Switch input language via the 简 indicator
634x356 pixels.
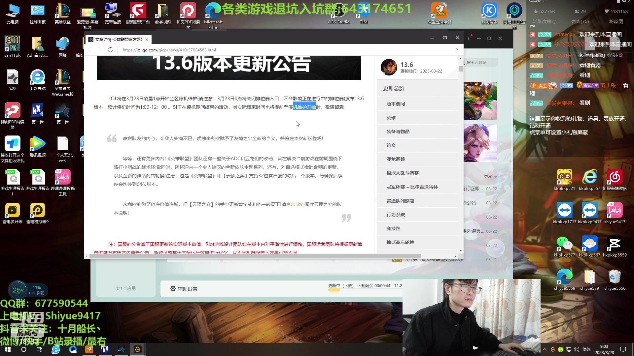586,349
